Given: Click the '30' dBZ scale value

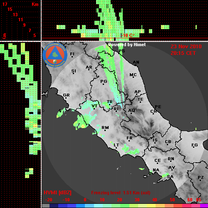Looking at the screenshot, I should (137, 200).
